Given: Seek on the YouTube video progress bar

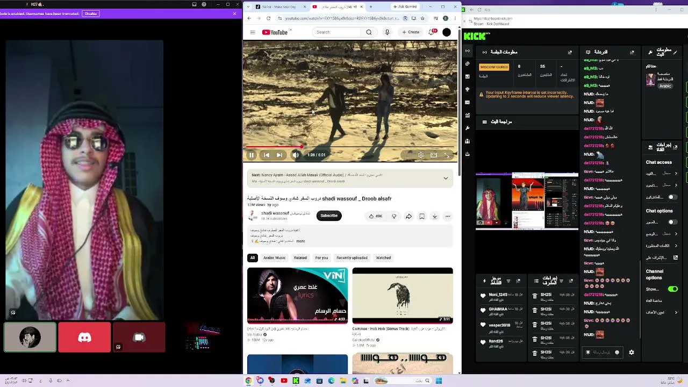Looking at the screenshot, I should tap(350, 146).
